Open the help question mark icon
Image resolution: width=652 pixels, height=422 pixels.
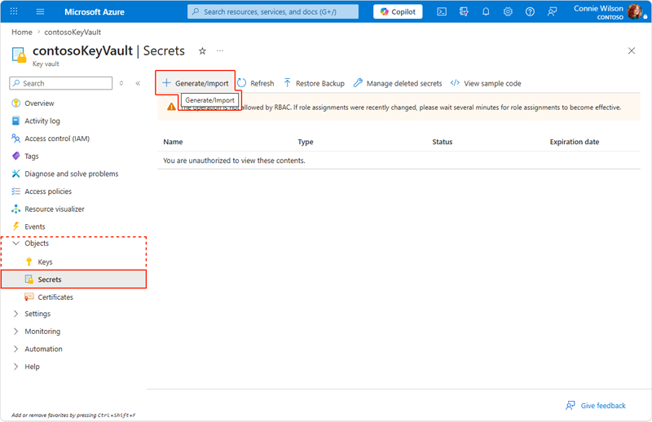530,11
